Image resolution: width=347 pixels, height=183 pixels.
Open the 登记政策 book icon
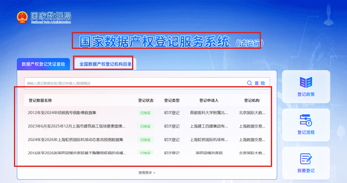tap(306, 82)
